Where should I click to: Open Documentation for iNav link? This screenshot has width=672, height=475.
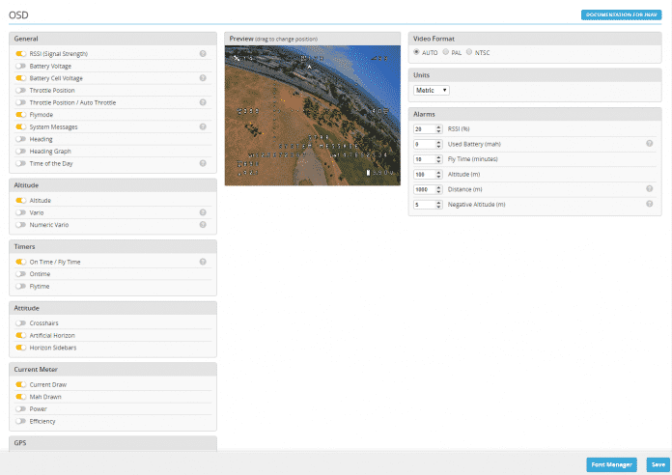pos(621,14)
